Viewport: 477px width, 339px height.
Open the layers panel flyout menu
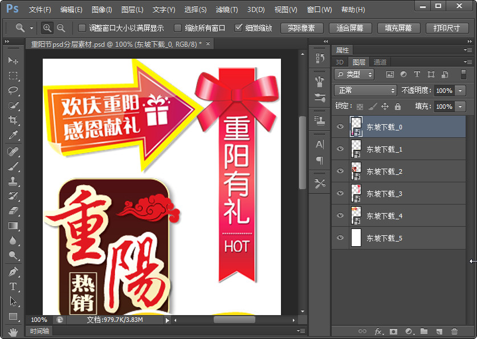coord(468,62)
